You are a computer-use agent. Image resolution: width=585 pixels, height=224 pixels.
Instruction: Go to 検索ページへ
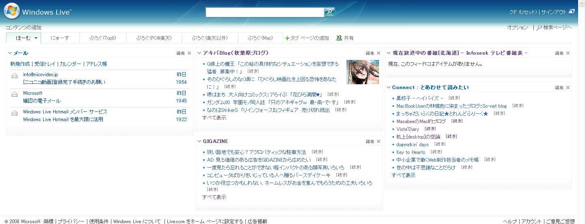(x=557, y=28)
